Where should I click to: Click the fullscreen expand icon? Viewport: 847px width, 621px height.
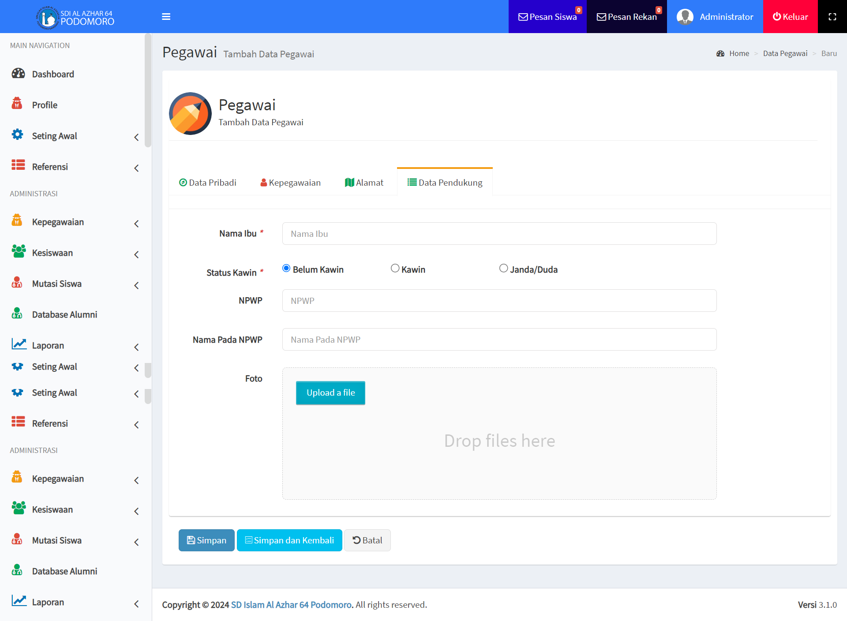832,17
